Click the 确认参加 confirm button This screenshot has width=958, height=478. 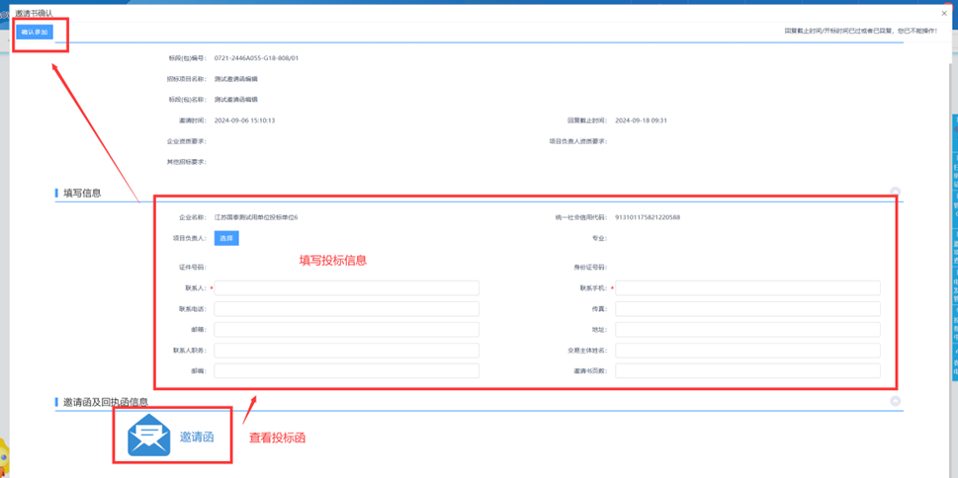(x=35, y=33)
